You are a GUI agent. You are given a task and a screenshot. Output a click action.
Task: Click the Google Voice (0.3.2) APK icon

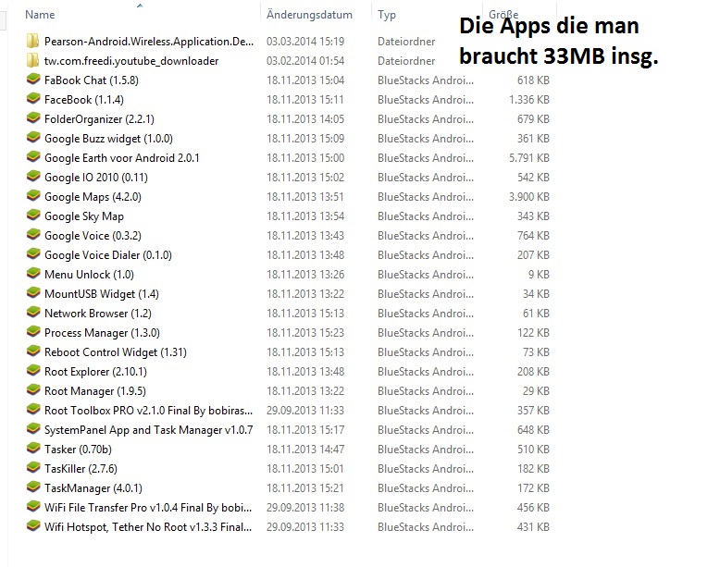click(x=33, y=235)
